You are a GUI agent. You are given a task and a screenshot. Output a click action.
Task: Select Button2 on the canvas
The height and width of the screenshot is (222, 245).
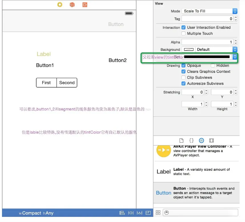coord(118,60)
